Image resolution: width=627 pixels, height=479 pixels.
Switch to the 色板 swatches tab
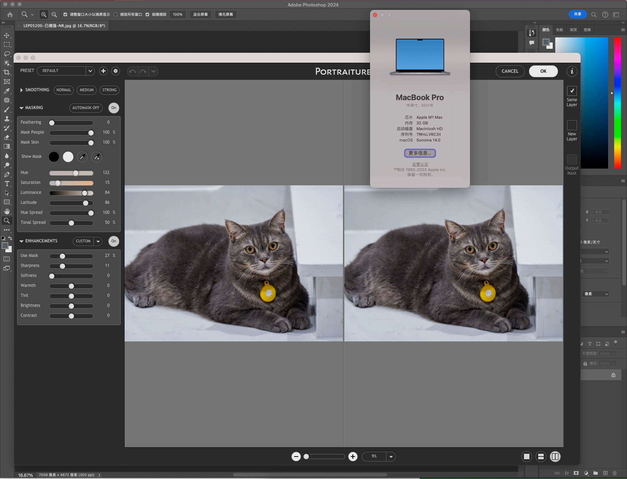(560, 30)
